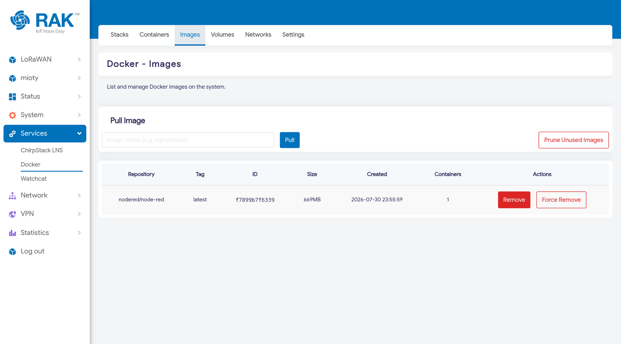This screenshot has height=344, width=621.
Task: Click the Created column header
Action: (x=377, y=174)
